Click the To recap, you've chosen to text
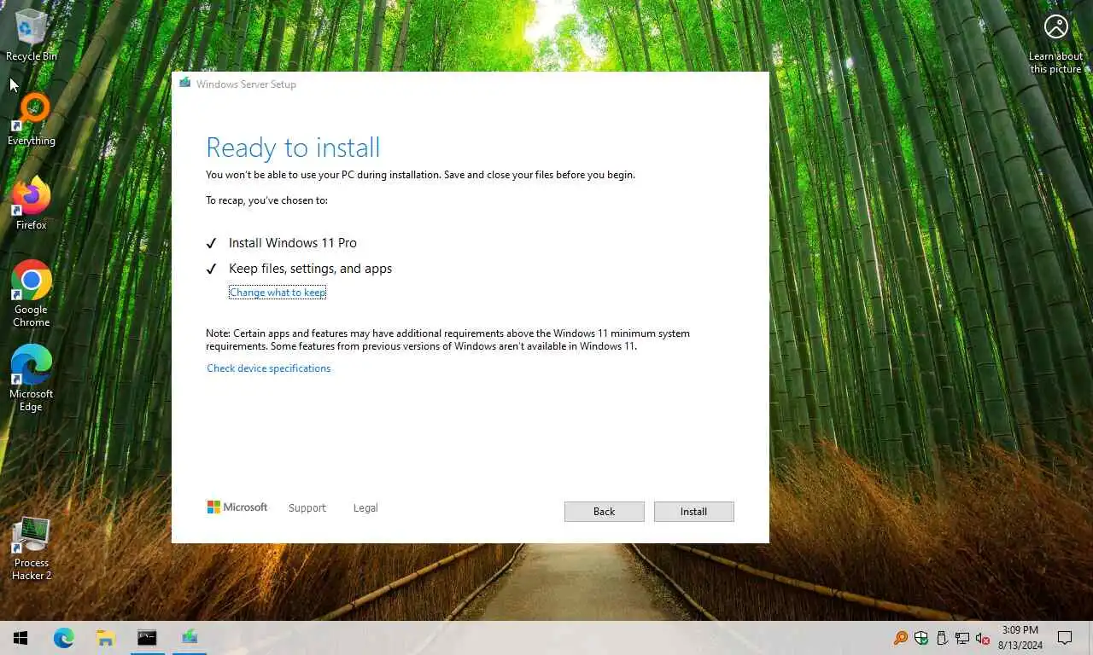 click(266, 200)
